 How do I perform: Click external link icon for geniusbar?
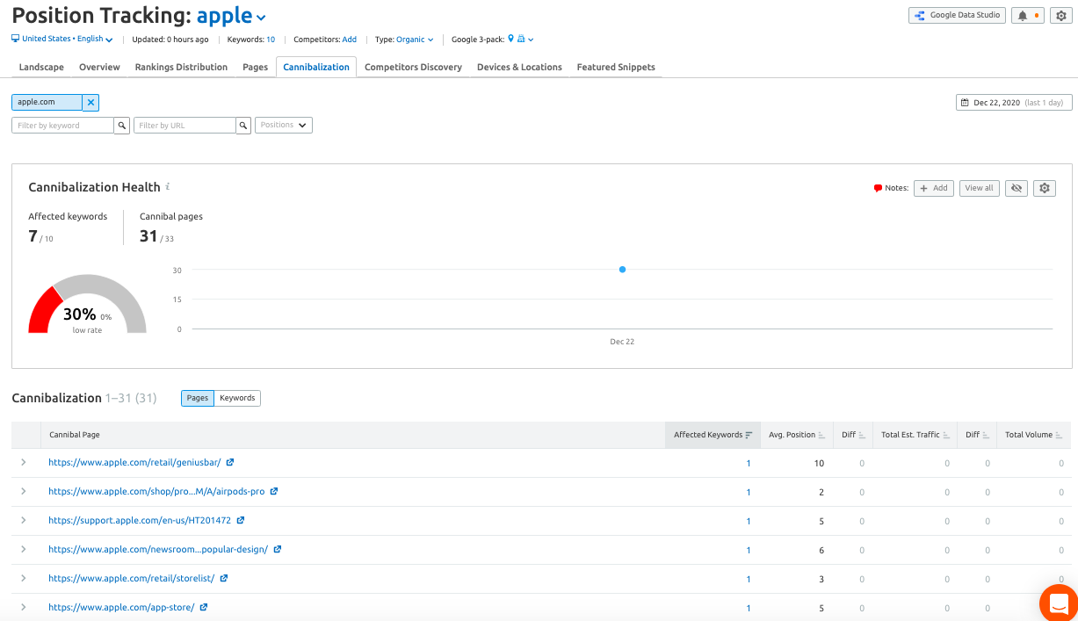click(x=230, y=462)
